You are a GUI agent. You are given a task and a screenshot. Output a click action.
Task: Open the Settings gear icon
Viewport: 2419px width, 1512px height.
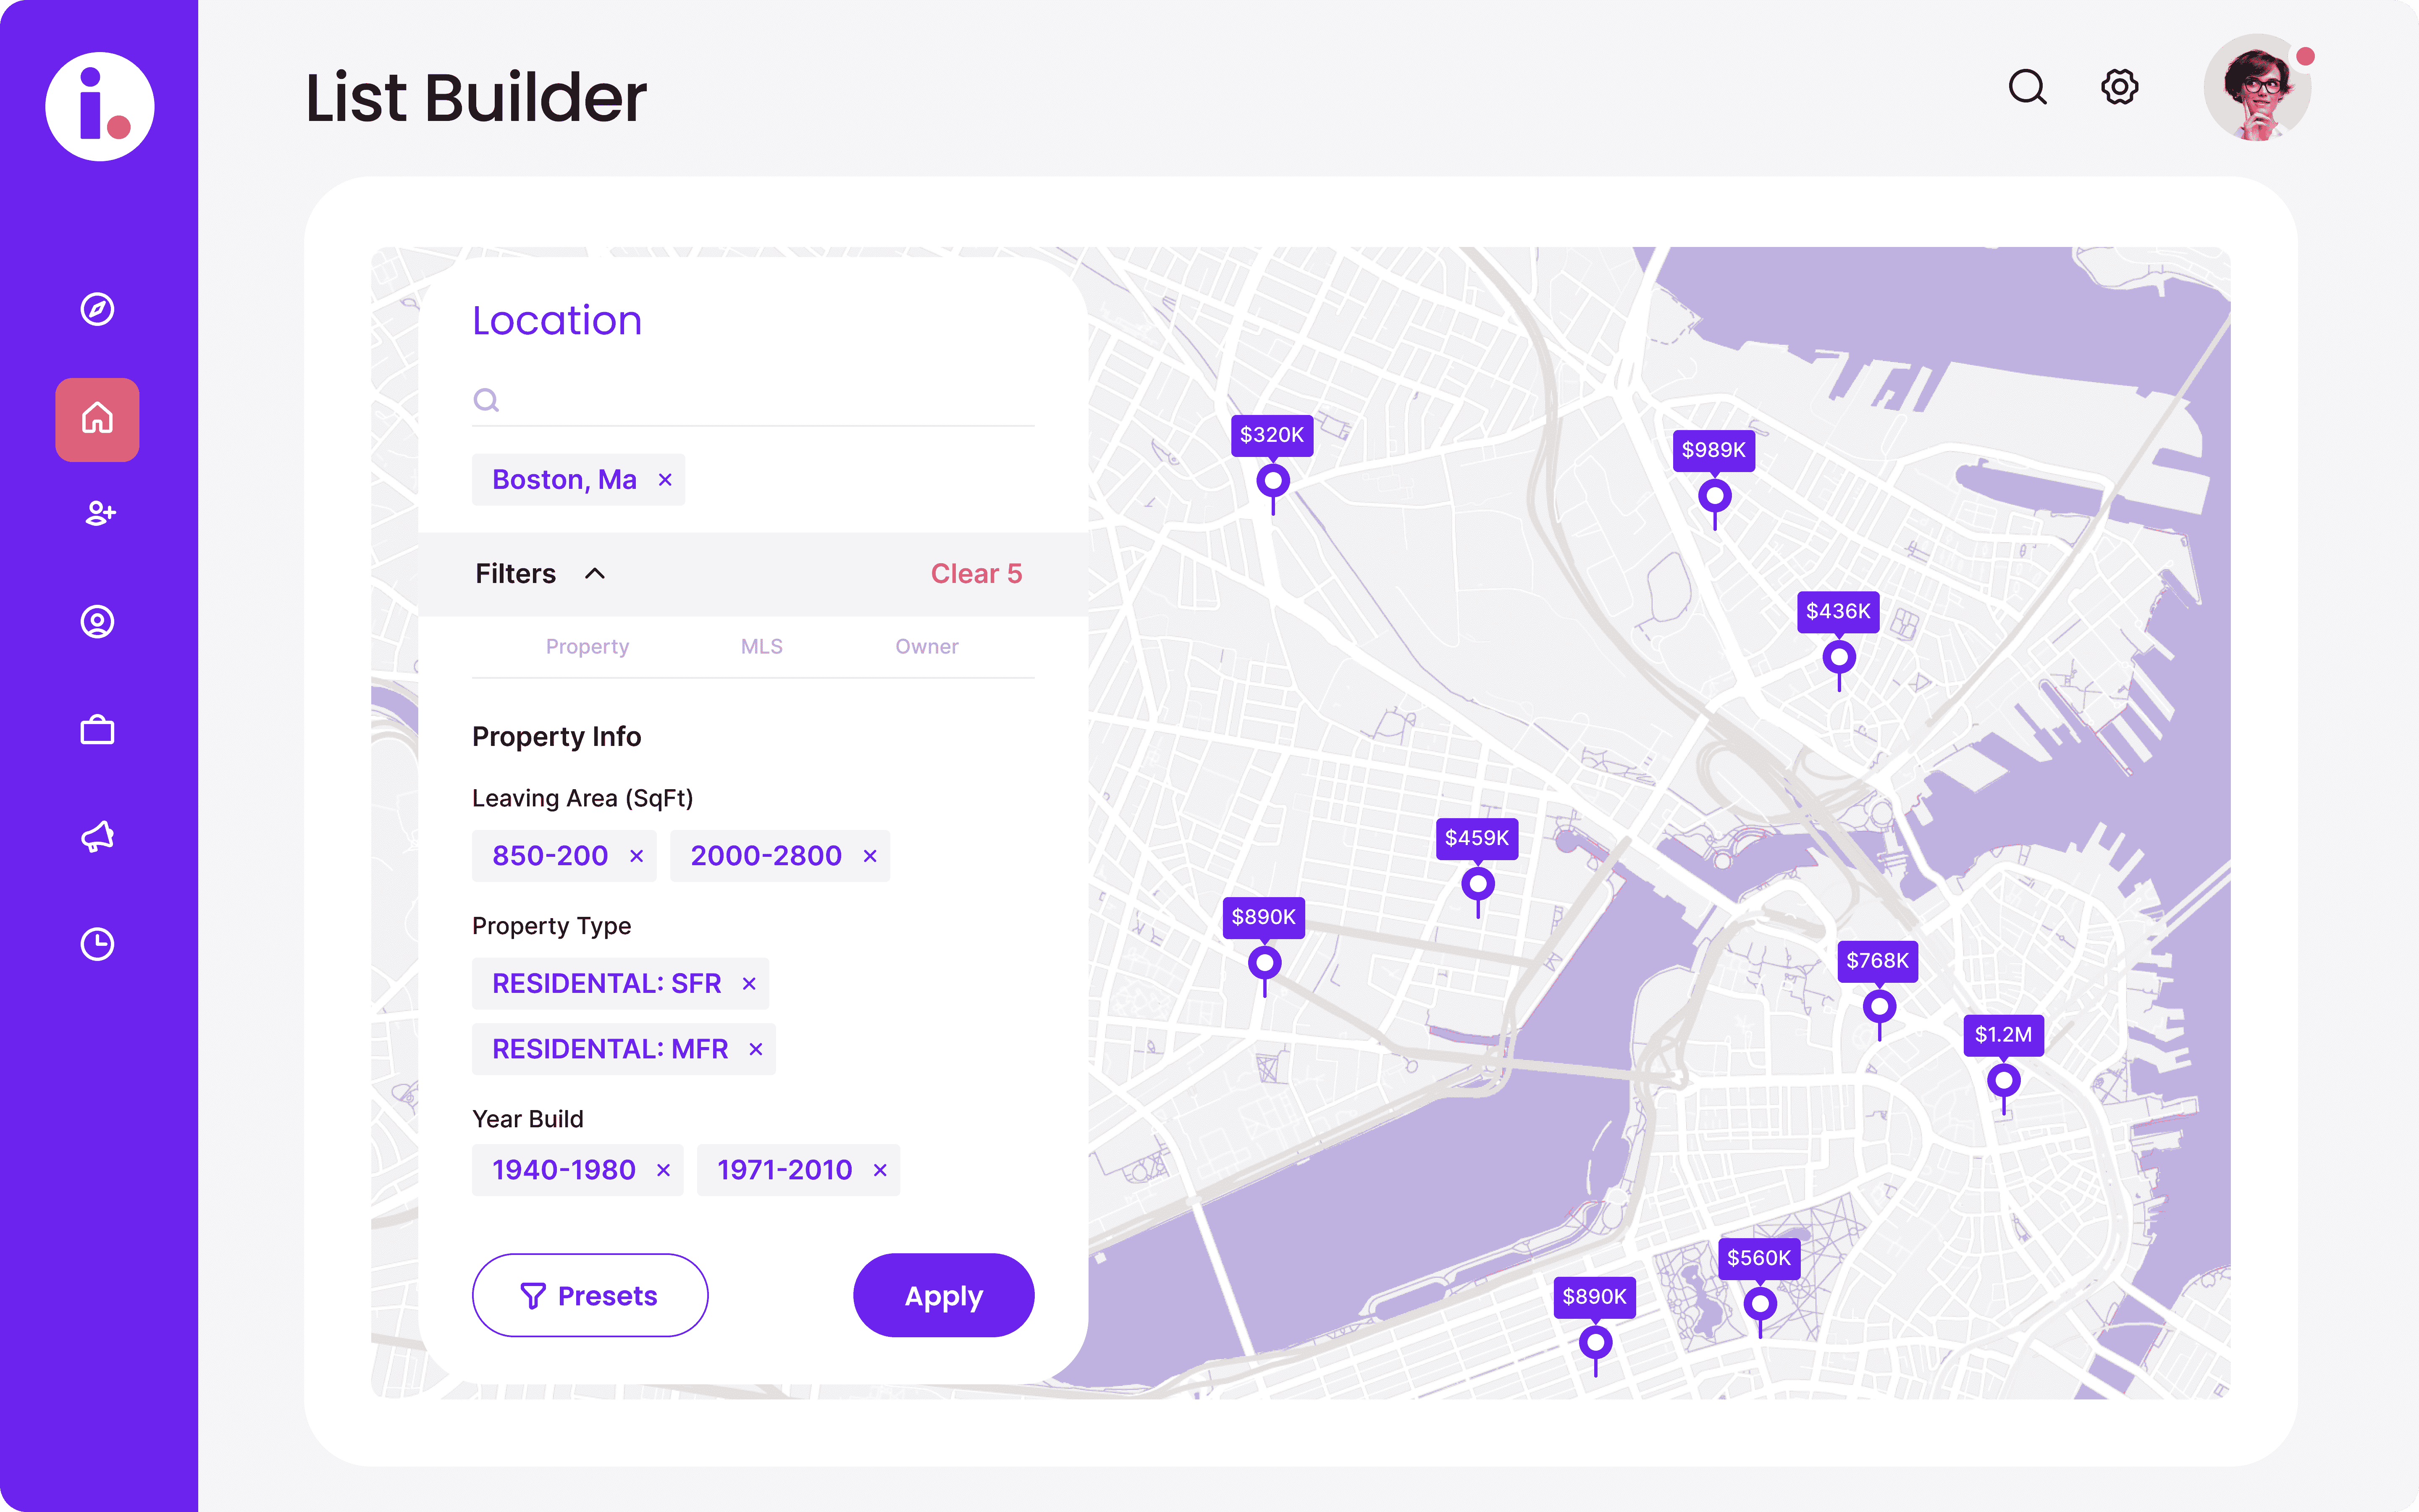coord(2119,87)
